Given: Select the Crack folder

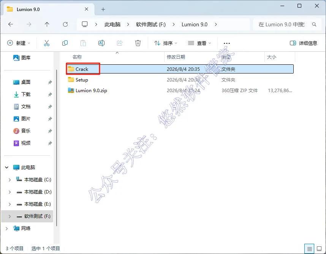Looking at the screenshot, I should point(180,69).
